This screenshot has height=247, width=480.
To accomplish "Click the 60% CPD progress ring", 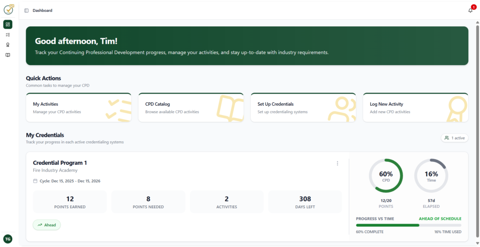I will (386, 176).
